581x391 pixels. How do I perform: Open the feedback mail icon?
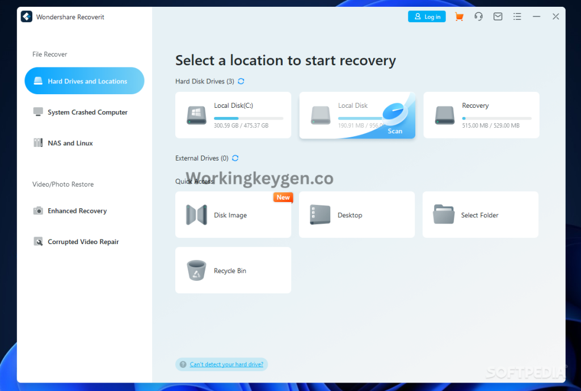click(x=498, y=16)
